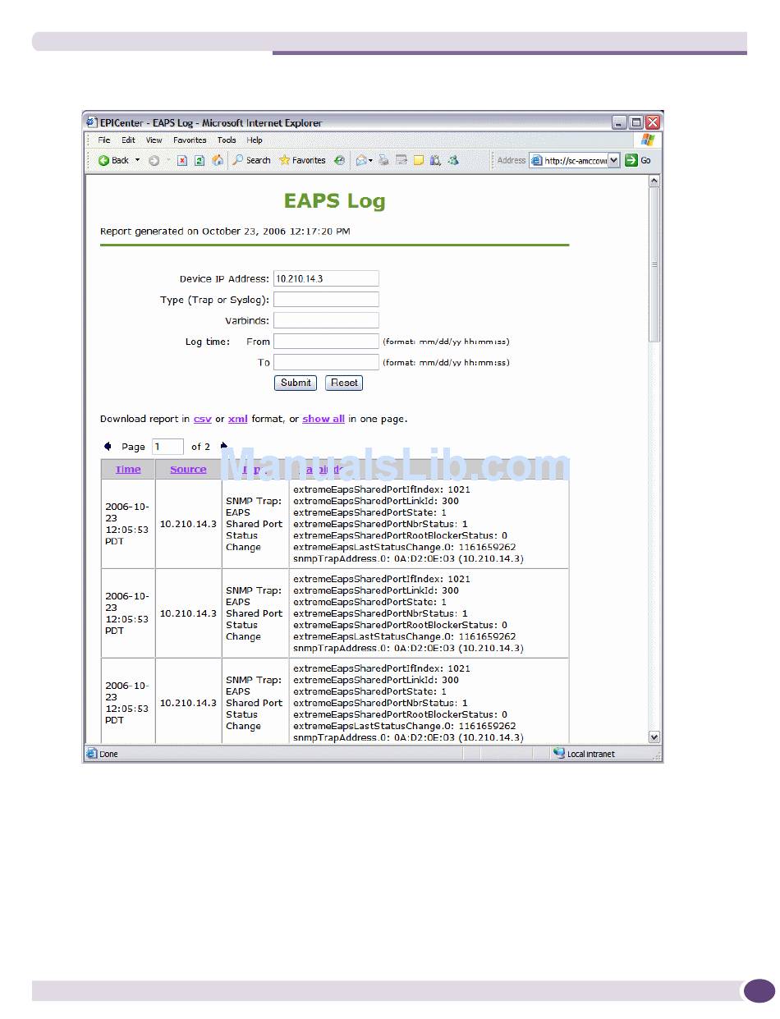Click the Research toolbar icon
This screenshot has height=1019, width=780.
[x=435, y=161]
